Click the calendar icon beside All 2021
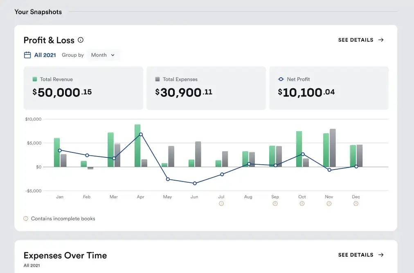This screenshot has height=273, width=414. click(27, 54)
